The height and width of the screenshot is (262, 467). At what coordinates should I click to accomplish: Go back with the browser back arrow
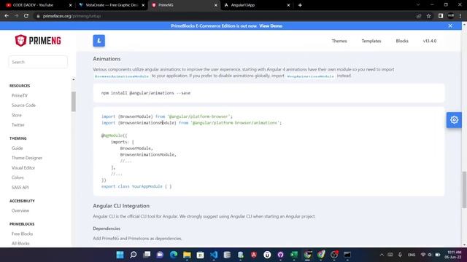[x=7, y=16]
